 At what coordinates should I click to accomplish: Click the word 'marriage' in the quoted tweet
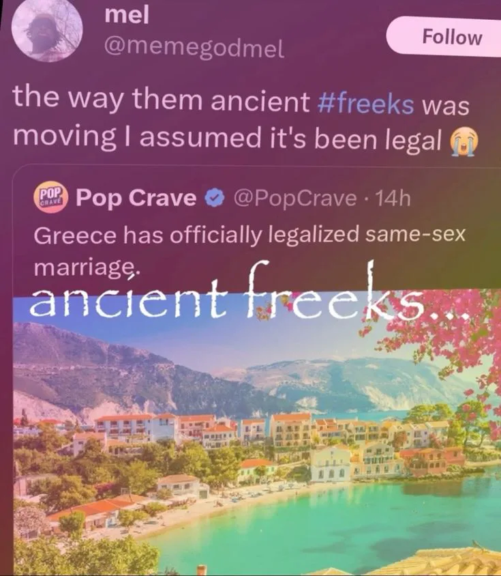pyautogui.click(x=85, y=268)
